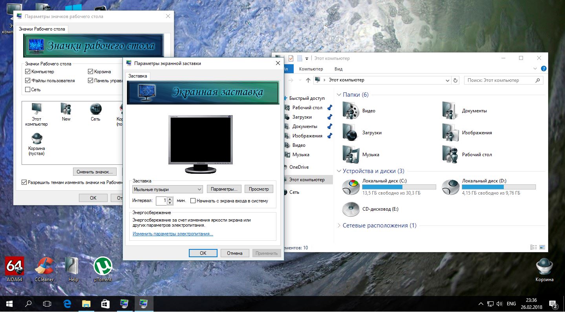Uncheck the Компьютер checkbox
Image resolution: width=565 pixels, height=312 pixels.
27,72
